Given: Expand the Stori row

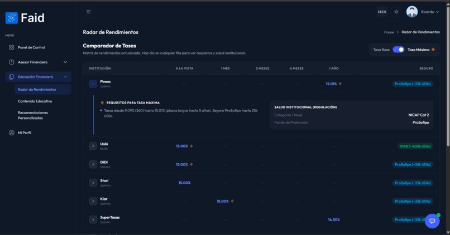Looking at the screenshot, I should pos(93,183).
